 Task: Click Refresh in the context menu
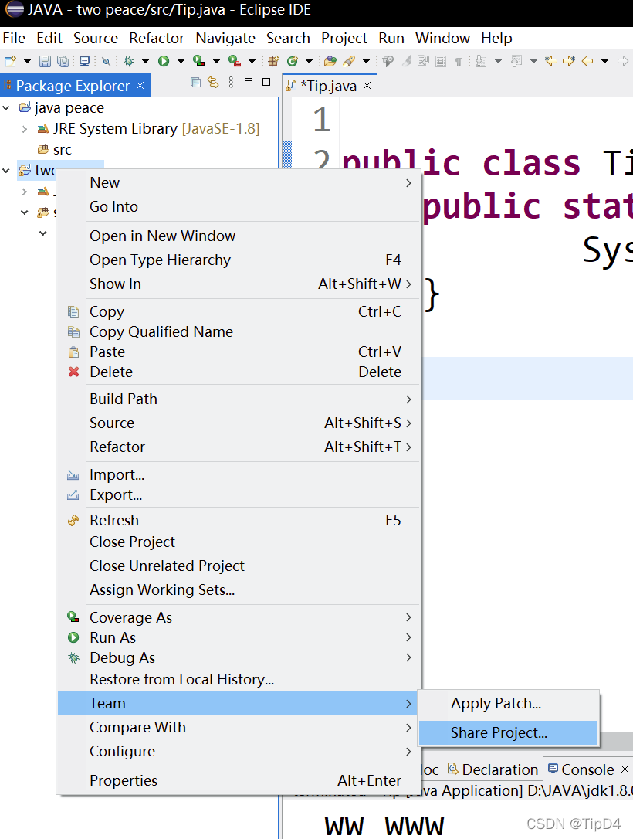click(238, 520)
